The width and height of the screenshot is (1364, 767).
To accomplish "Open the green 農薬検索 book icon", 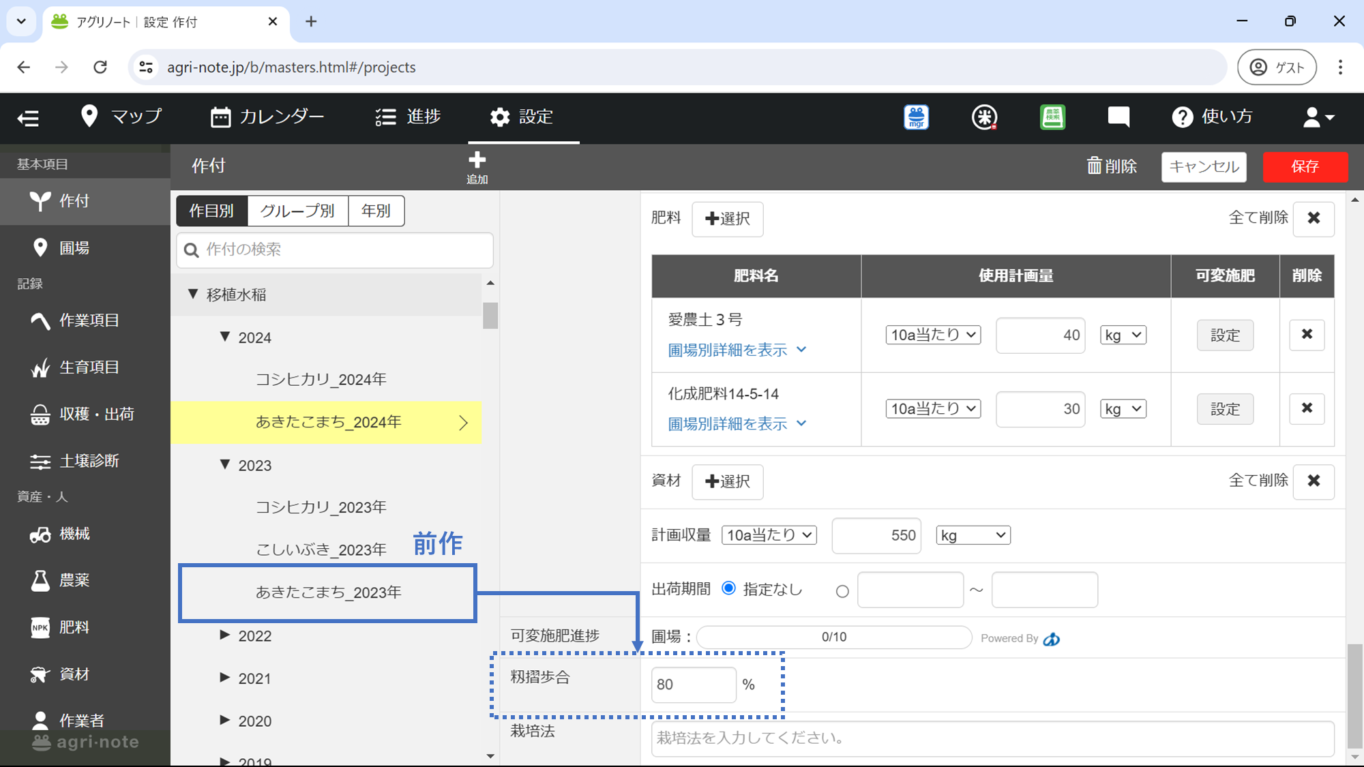I will 1052,117.
